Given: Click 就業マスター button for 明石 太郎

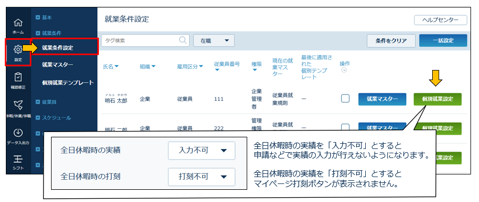Looking at the screenshot, I should [x=382, y=99].
